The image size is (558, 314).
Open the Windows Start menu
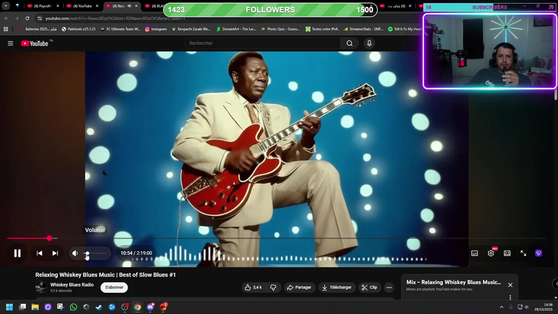pos(9,307)
